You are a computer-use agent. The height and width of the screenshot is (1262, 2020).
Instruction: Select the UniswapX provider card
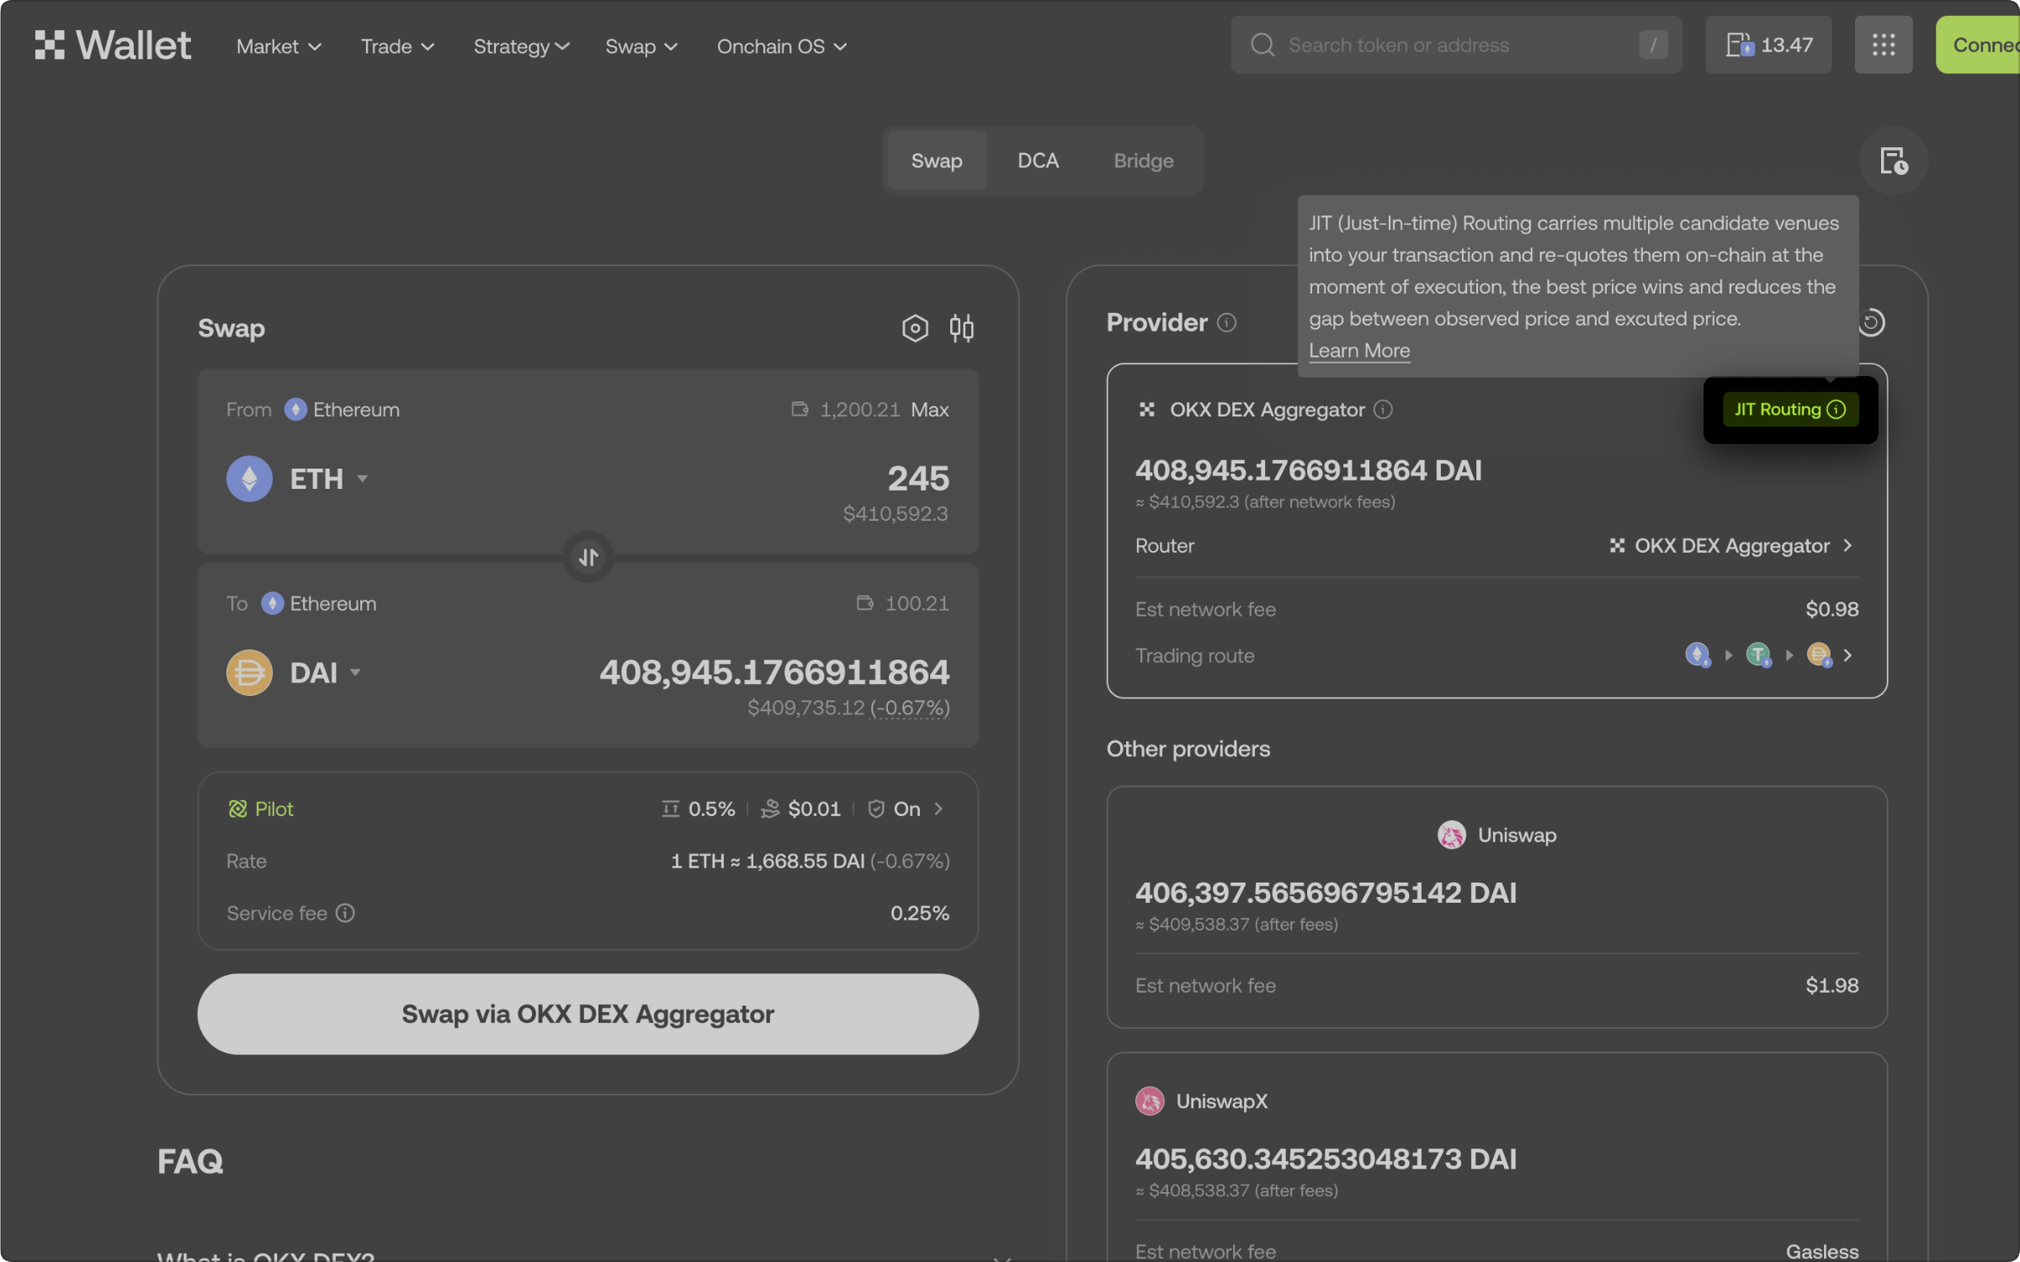[1496, 1157]
